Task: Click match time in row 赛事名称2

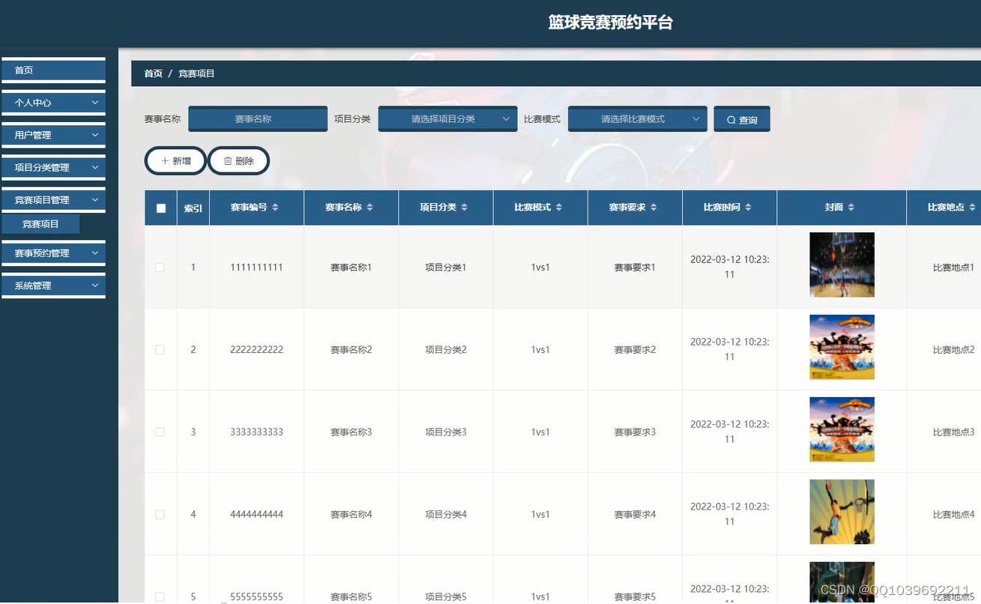Action: click(x=729, y=349)
